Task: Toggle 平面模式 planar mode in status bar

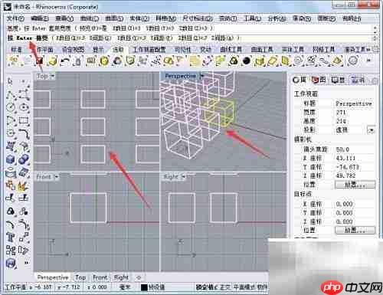Action: pos(244,287)
